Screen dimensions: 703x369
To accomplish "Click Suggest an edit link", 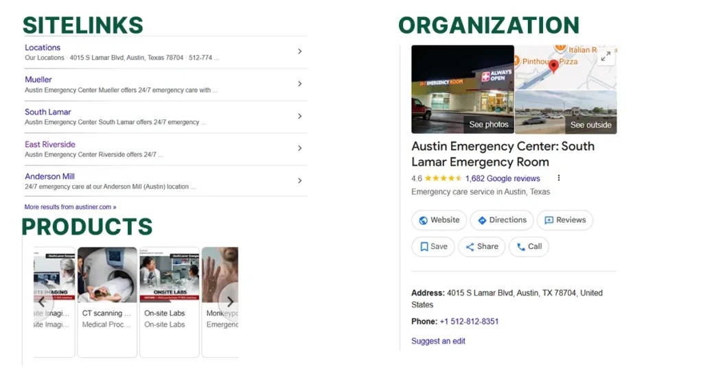I will tap(438, 342).
